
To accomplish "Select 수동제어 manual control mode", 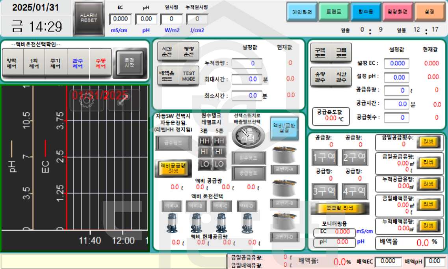I will click(x=100, y=64).
